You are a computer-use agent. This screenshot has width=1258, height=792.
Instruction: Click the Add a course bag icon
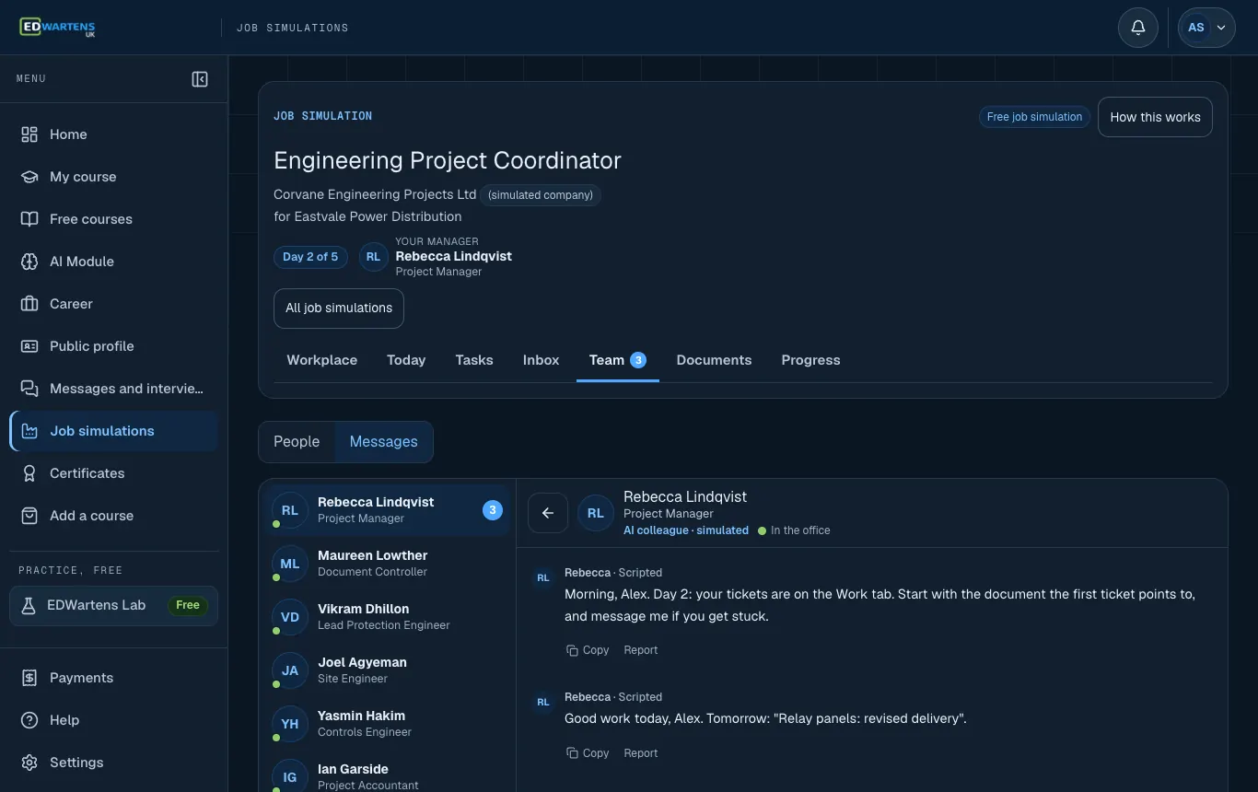(x=29, y=516)
